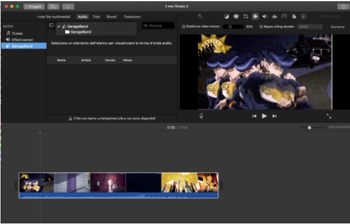Sort by the Artista column header

pos(86,60)
